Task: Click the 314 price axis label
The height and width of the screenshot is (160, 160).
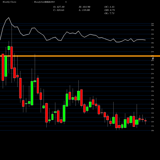Action: coord(152,38)
